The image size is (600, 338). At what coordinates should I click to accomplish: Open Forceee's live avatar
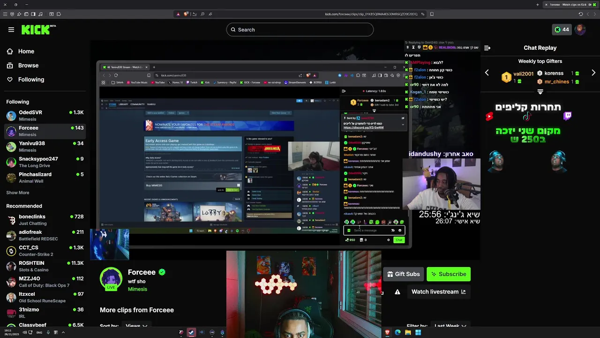pyautogui.click(x=111, y=279)
